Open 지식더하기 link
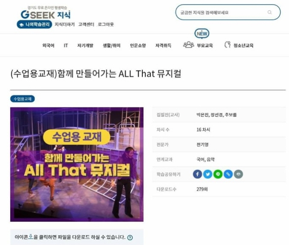The height and width of the screenshot is (245, 289). pyautogui.click(x=65, y=24)
